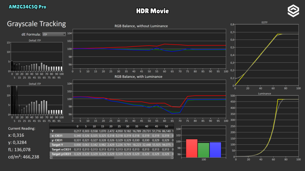Select the green bar in the 100 chart

203,150
